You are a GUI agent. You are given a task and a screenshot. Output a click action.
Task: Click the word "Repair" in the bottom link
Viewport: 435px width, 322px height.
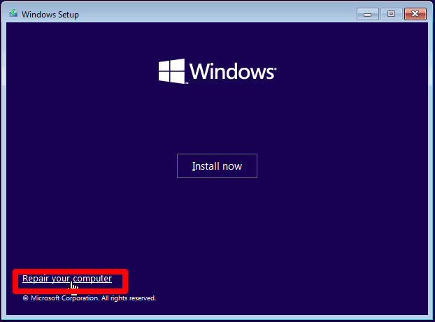pyautogui.click(x=35, y=279)
